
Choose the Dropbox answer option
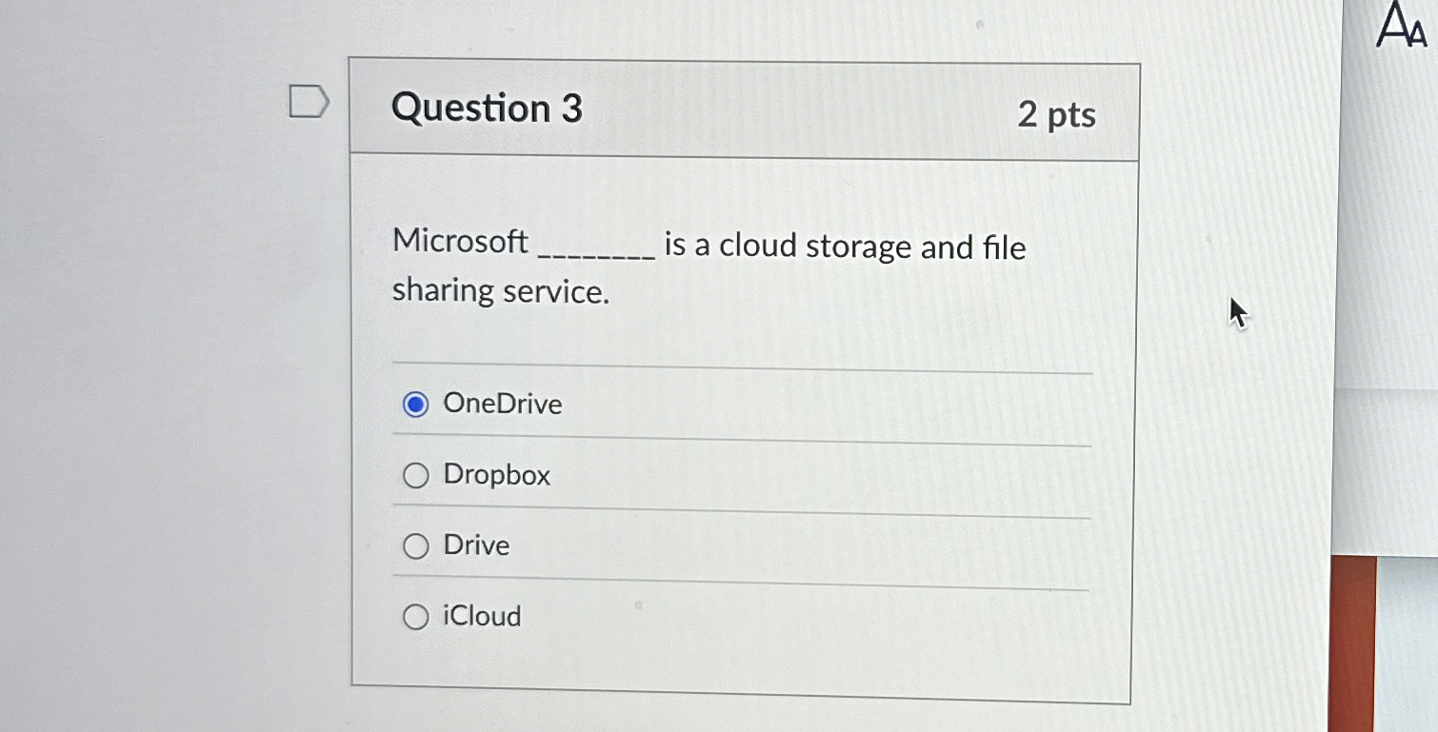click(x=416, y=474)
